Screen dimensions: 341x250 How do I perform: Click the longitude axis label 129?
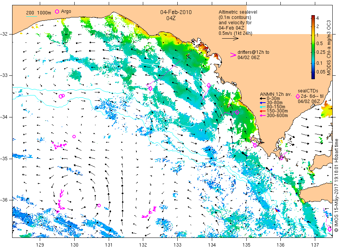[x=40, y=245]
